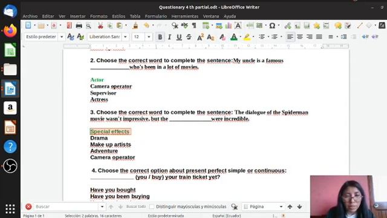Image resolution: width=387 pixels, height=218 pixels.
Task: Go to next page arrow in find bar
Action: click(x=300, y=206)
